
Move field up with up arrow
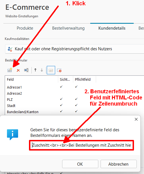click(x=35, y=70)
